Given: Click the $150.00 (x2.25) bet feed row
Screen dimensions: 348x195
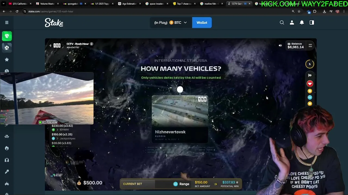Looking at the screenshot, I should [x=62, y=134].
